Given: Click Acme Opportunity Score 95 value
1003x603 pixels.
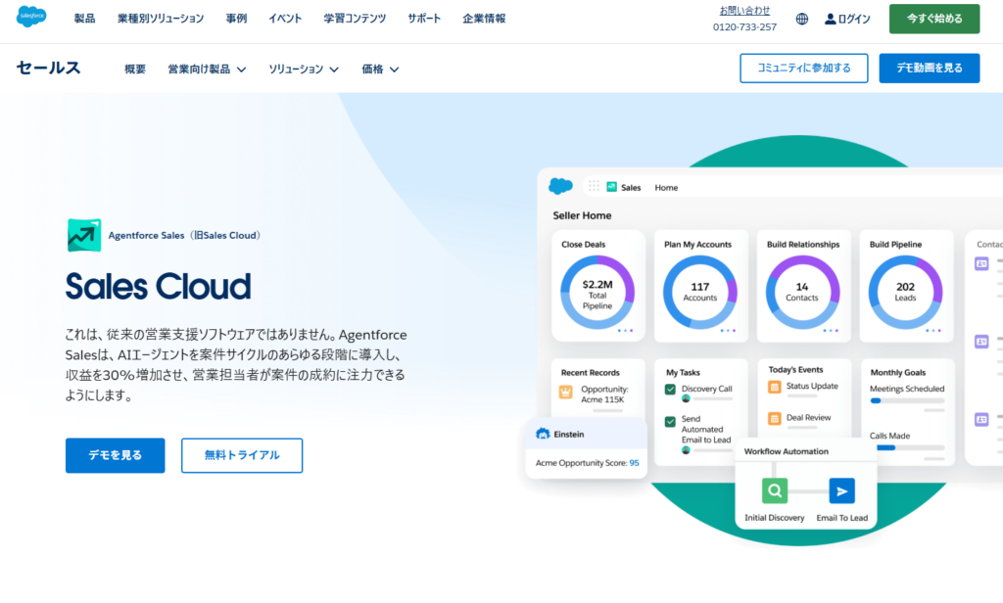Looking at the screenshot, I should point(634,463).
